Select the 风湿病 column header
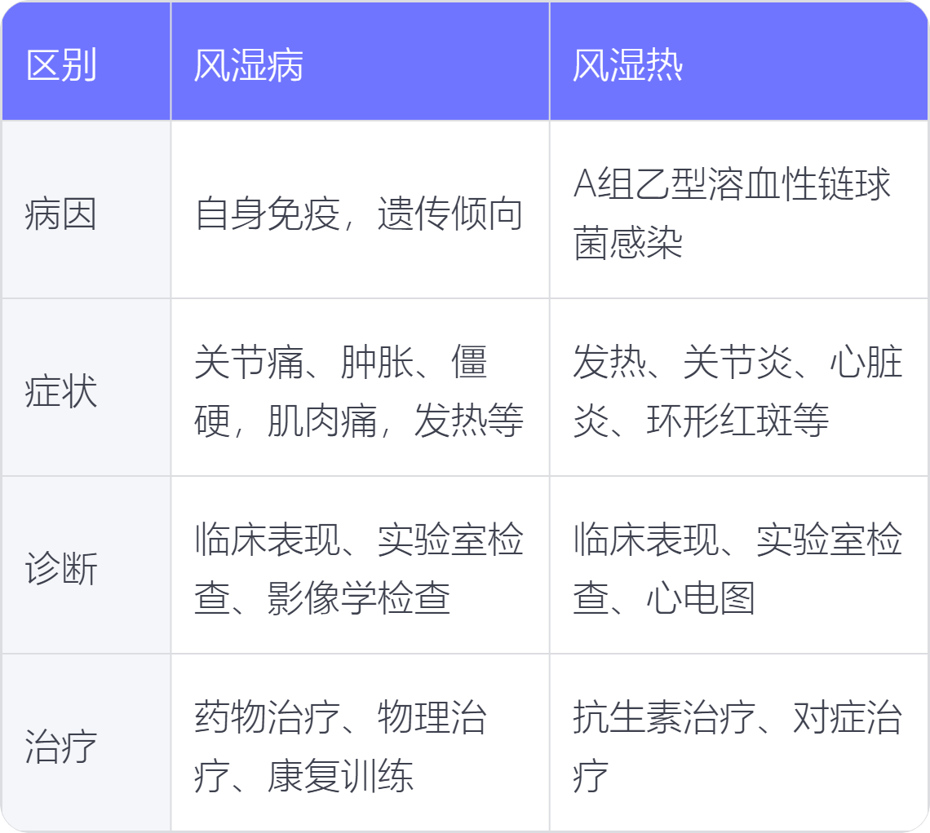 [249, 66]
